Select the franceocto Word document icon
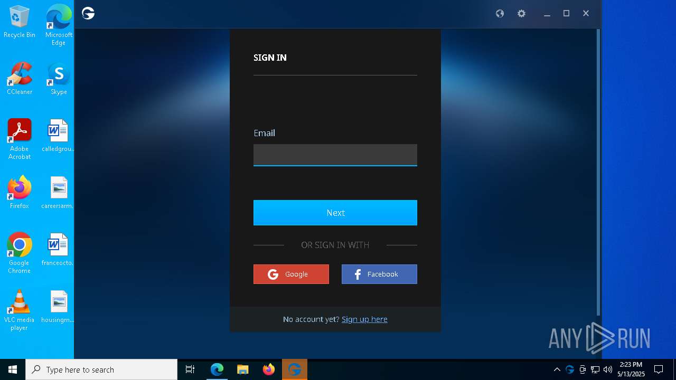This screenshot has width=676, height=380. click(x=58, y=250)
